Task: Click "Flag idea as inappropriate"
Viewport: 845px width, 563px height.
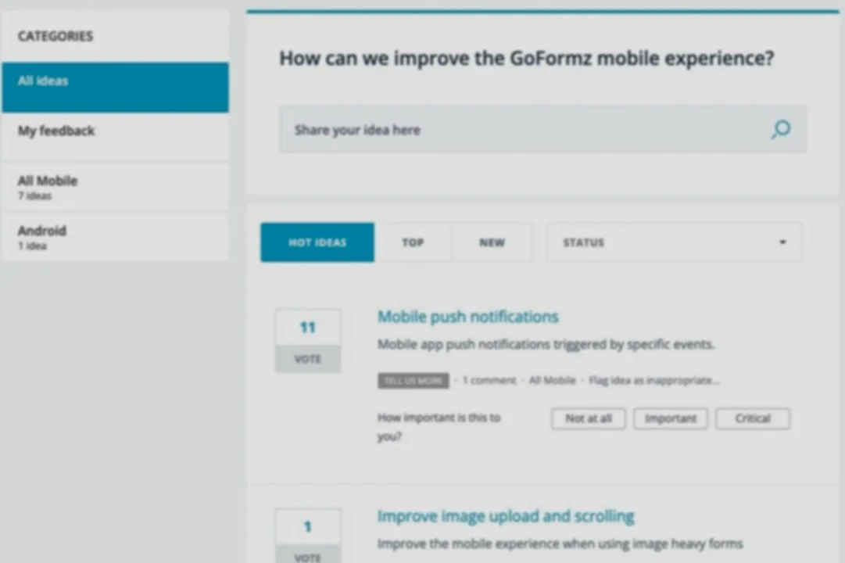Action: coord(653,380)
